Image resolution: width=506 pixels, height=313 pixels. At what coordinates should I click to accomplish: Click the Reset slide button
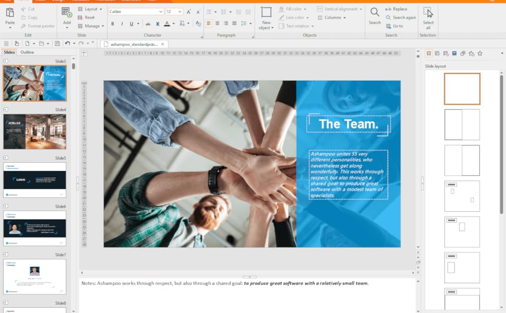[87, 17]
